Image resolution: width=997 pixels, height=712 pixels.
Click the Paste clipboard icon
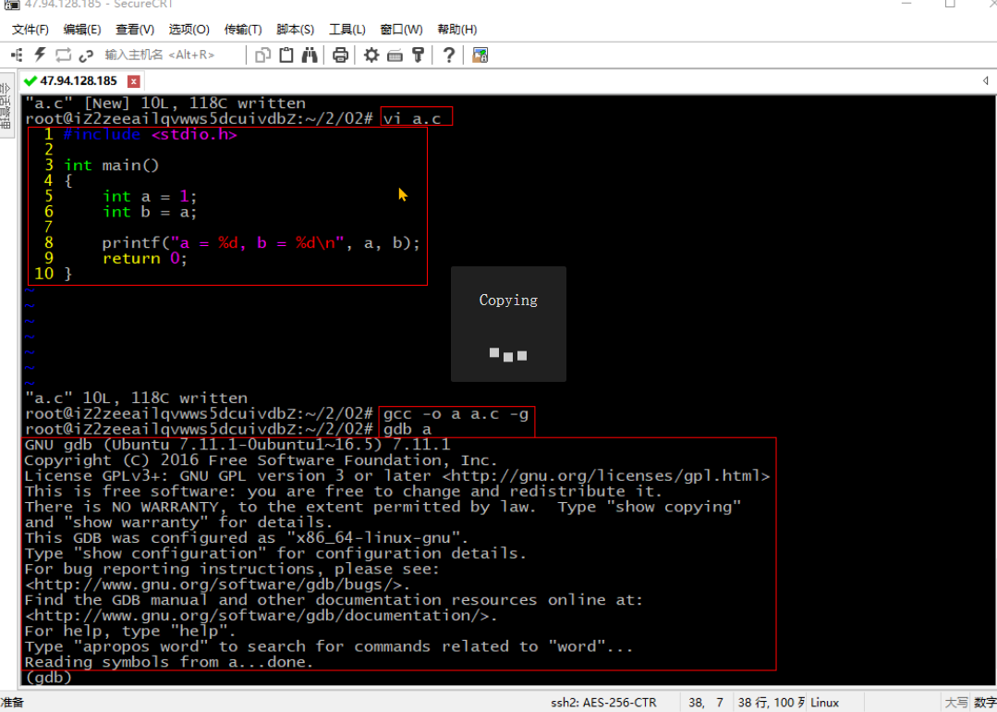(x=286, y=55)
